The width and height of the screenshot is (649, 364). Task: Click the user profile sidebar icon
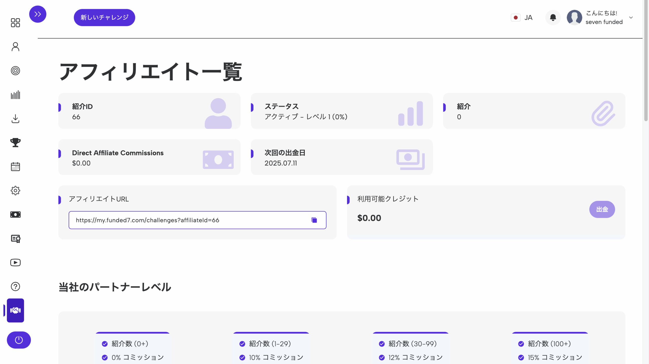(15, 47)
